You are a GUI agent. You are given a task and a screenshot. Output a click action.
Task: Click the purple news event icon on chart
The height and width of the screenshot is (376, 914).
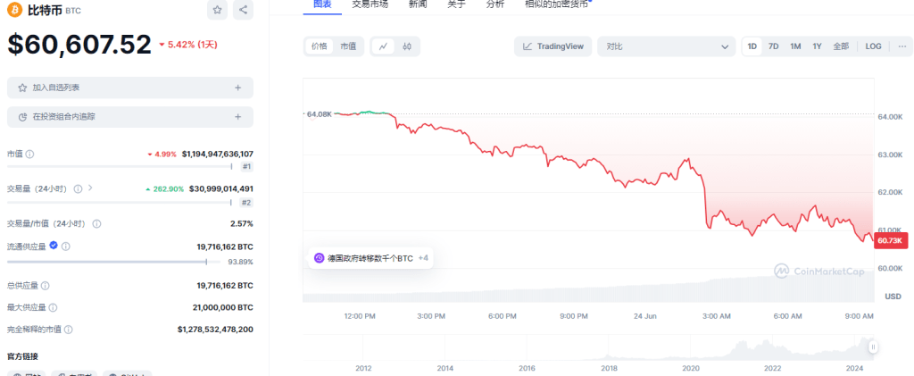(x=320, y=258)
